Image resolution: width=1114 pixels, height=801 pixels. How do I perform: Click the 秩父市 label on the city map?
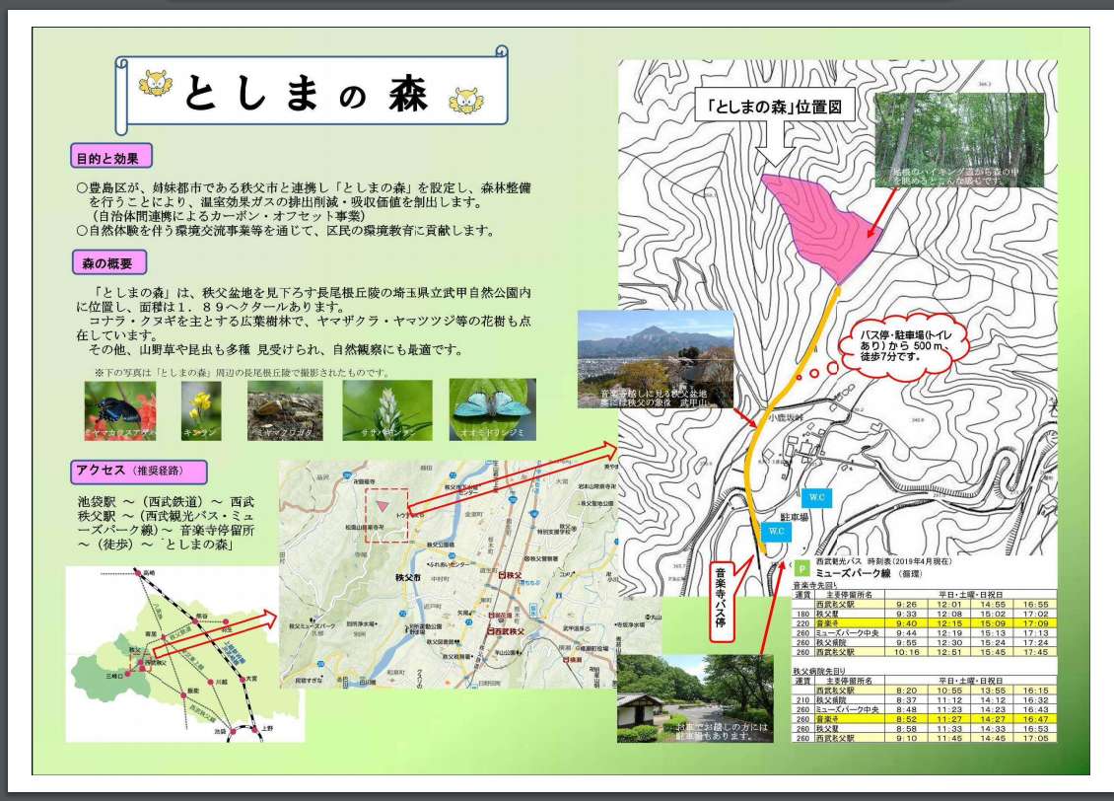point(408,578)
